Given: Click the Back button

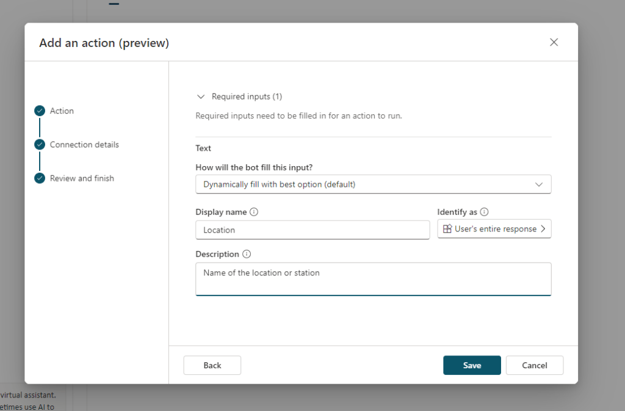Looking at the screenshot, I should [x=212, y=365].
